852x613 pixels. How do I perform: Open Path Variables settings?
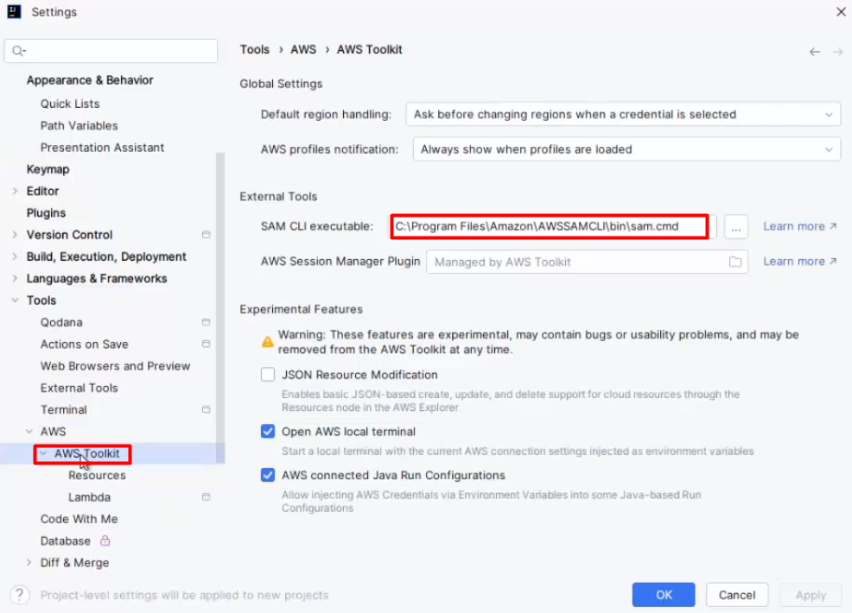79,125
